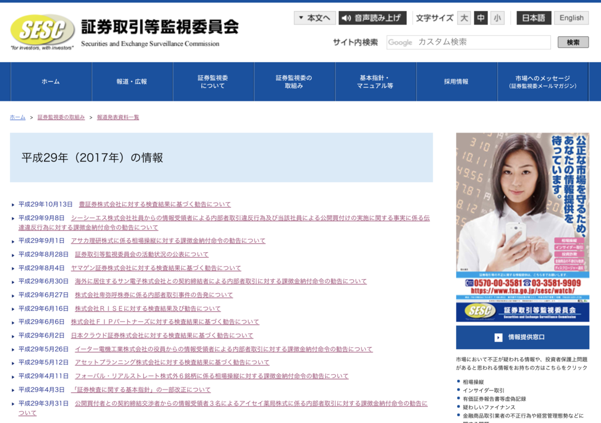Open the 報道・広報 menu
The image size is (601, 423).
[132, 82]
